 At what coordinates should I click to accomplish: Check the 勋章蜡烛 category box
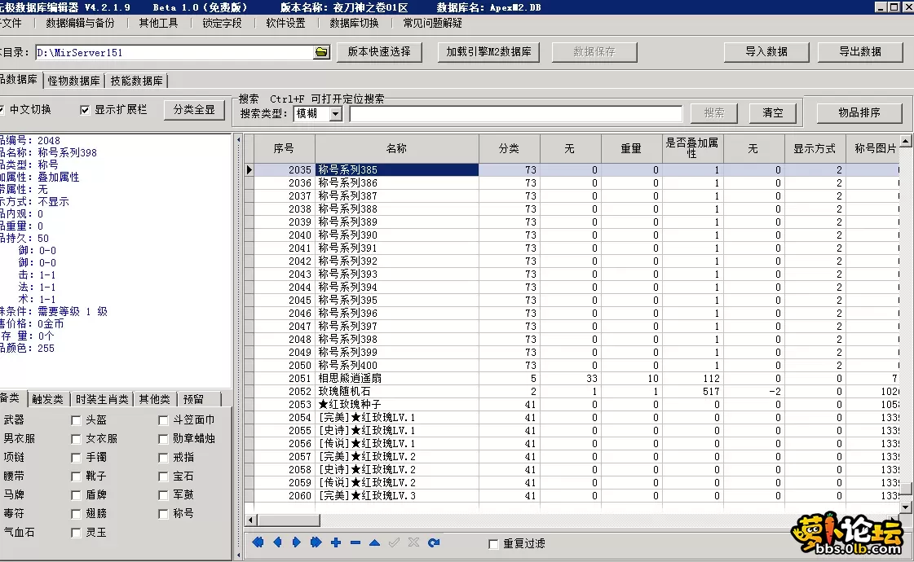163,438
